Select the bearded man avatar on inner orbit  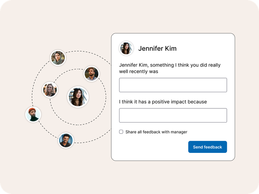point(92,74)
